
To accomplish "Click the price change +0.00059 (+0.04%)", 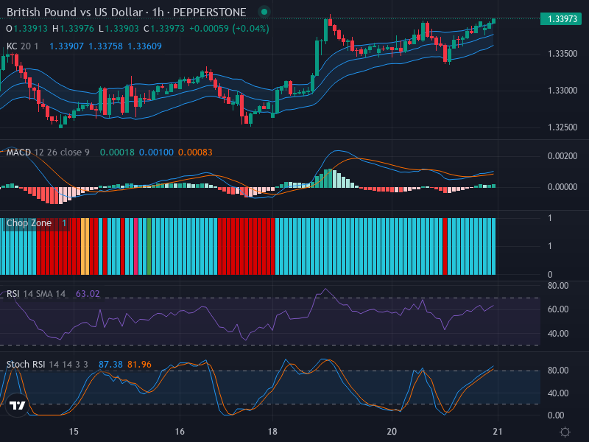I will (x=229, y=29).
